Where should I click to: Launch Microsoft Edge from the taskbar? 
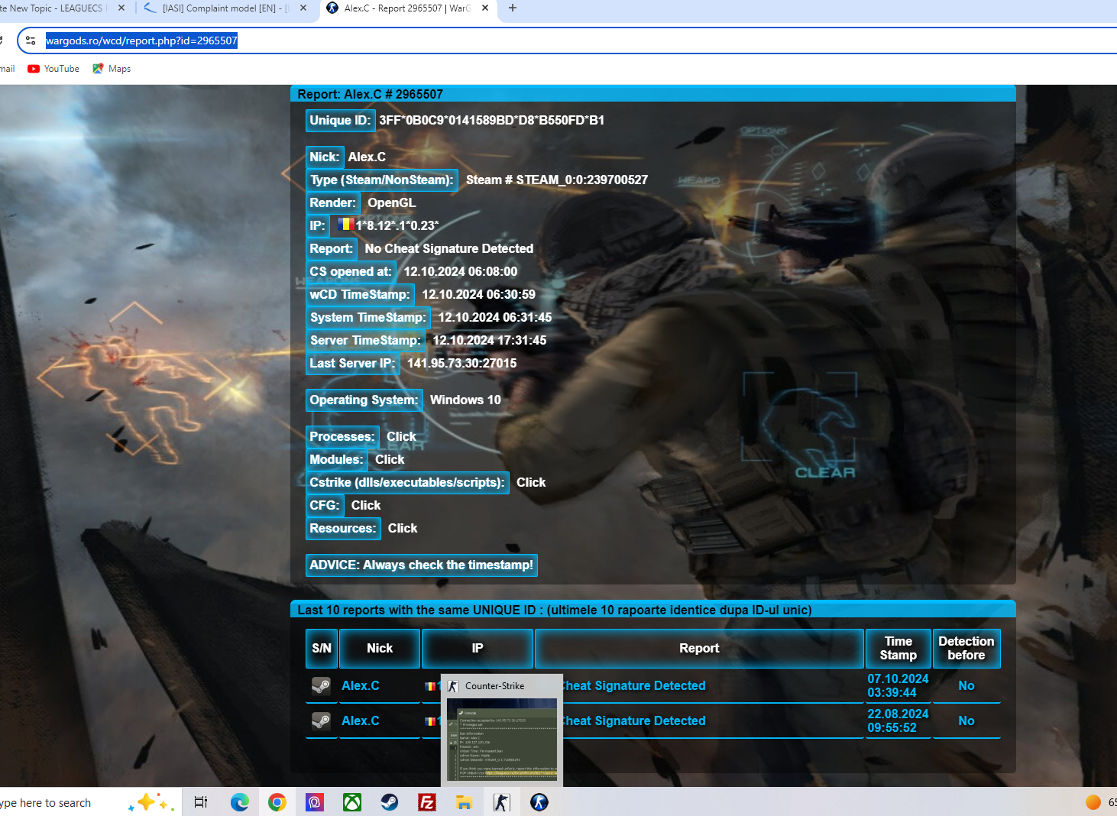coord(240,802)
